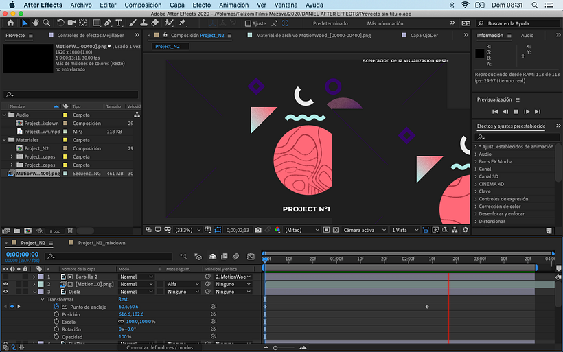Toggle mask and shape path visibility
Image resolution: width=563 pixels, height=352 pixels.
point(218,230)
